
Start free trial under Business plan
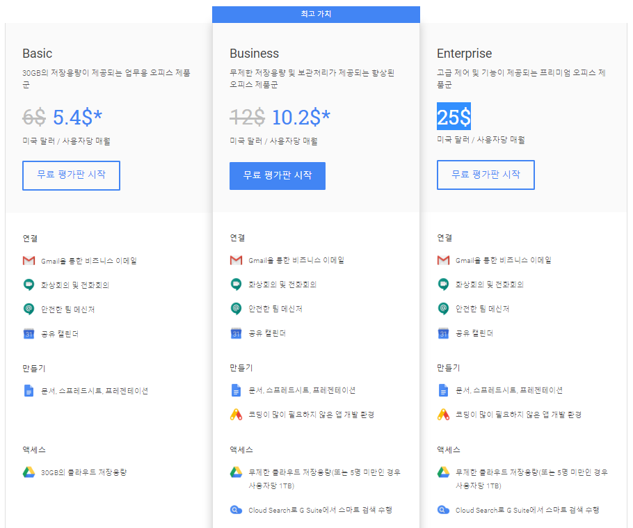coord(278,175)
